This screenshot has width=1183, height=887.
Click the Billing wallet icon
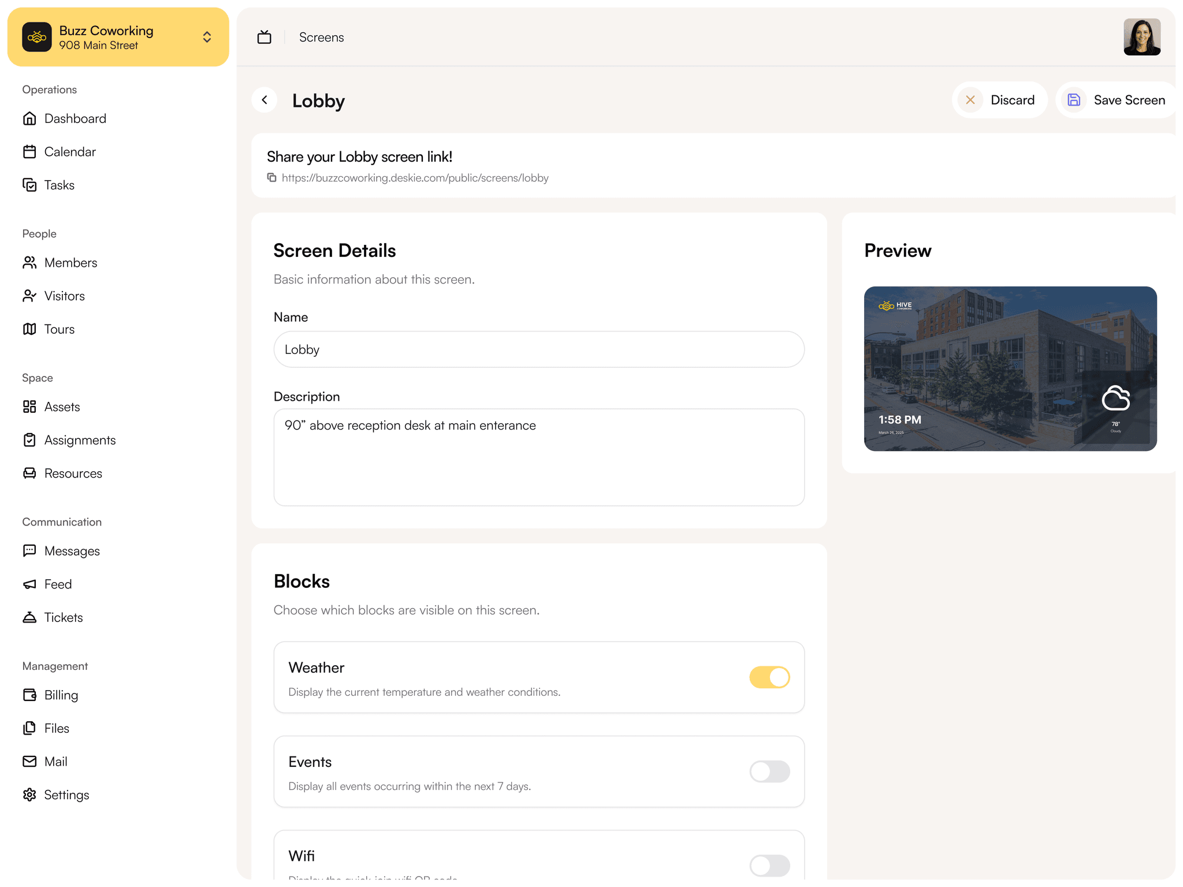click(x=29, y=695)
